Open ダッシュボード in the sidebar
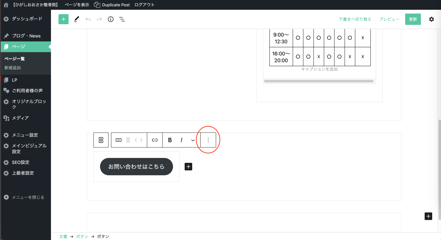Viewport: 441px width, 240px height. click(x=27, y=19)
